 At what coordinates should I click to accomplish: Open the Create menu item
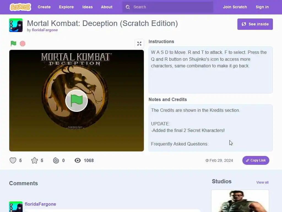tap(44, 7)
